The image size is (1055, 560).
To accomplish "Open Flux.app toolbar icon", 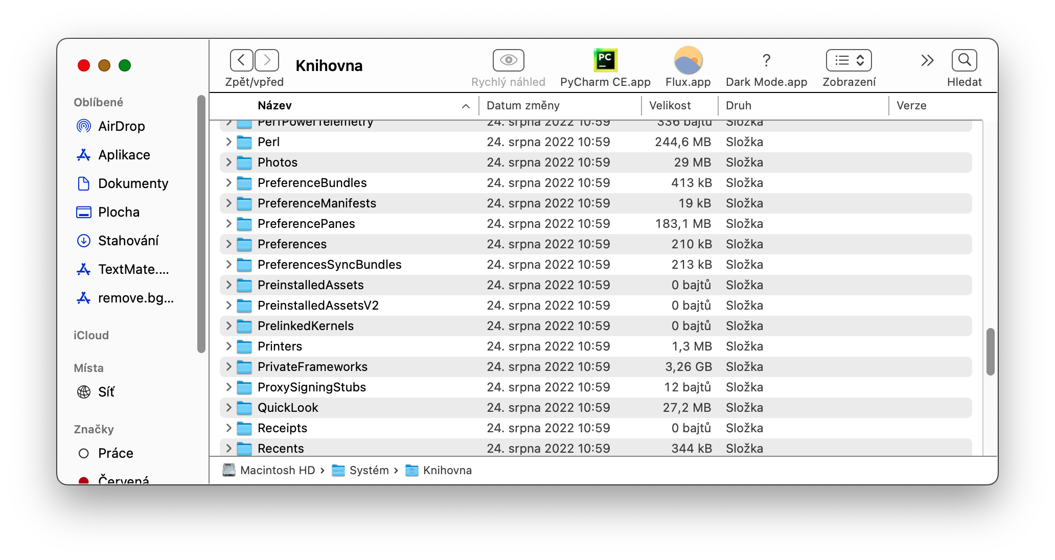I will (688, 60).
